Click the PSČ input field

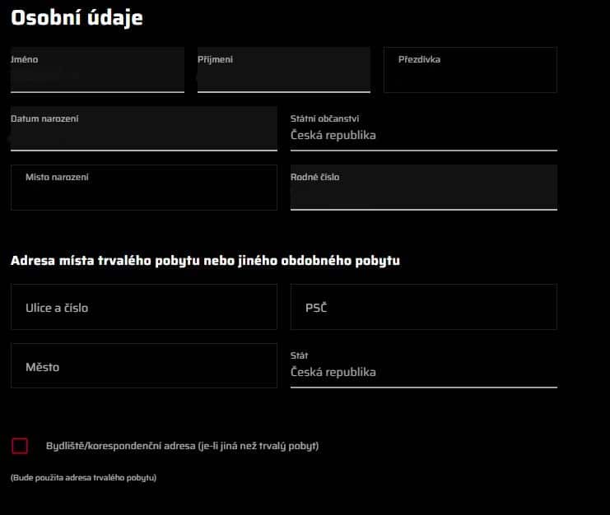(424, 307)
